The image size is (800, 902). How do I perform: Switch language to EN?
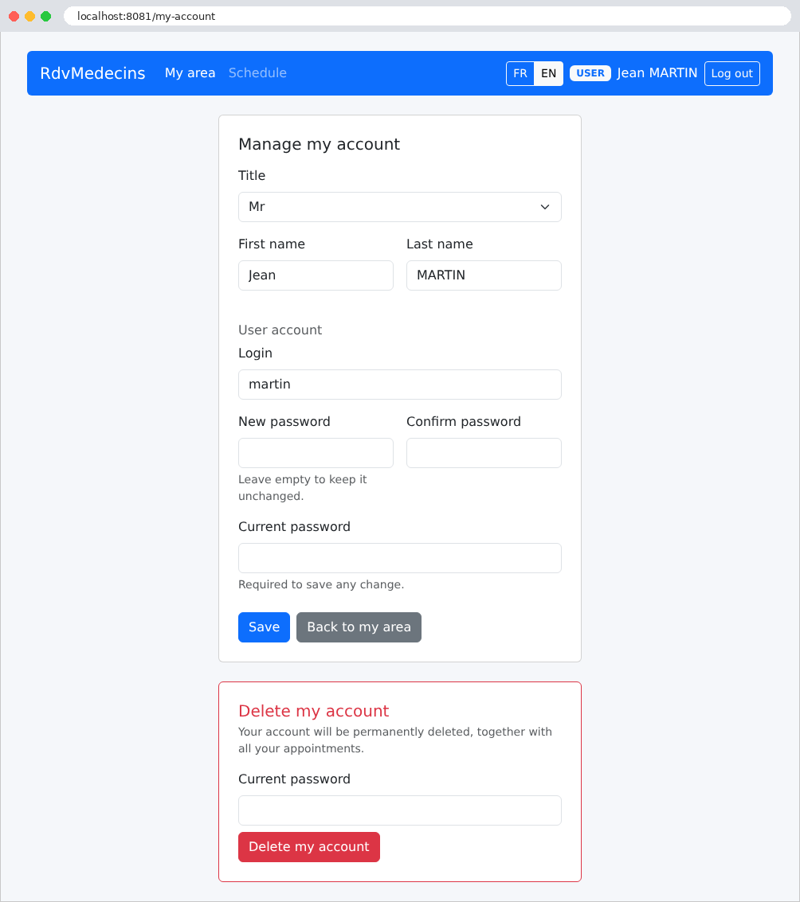(548, 73)
